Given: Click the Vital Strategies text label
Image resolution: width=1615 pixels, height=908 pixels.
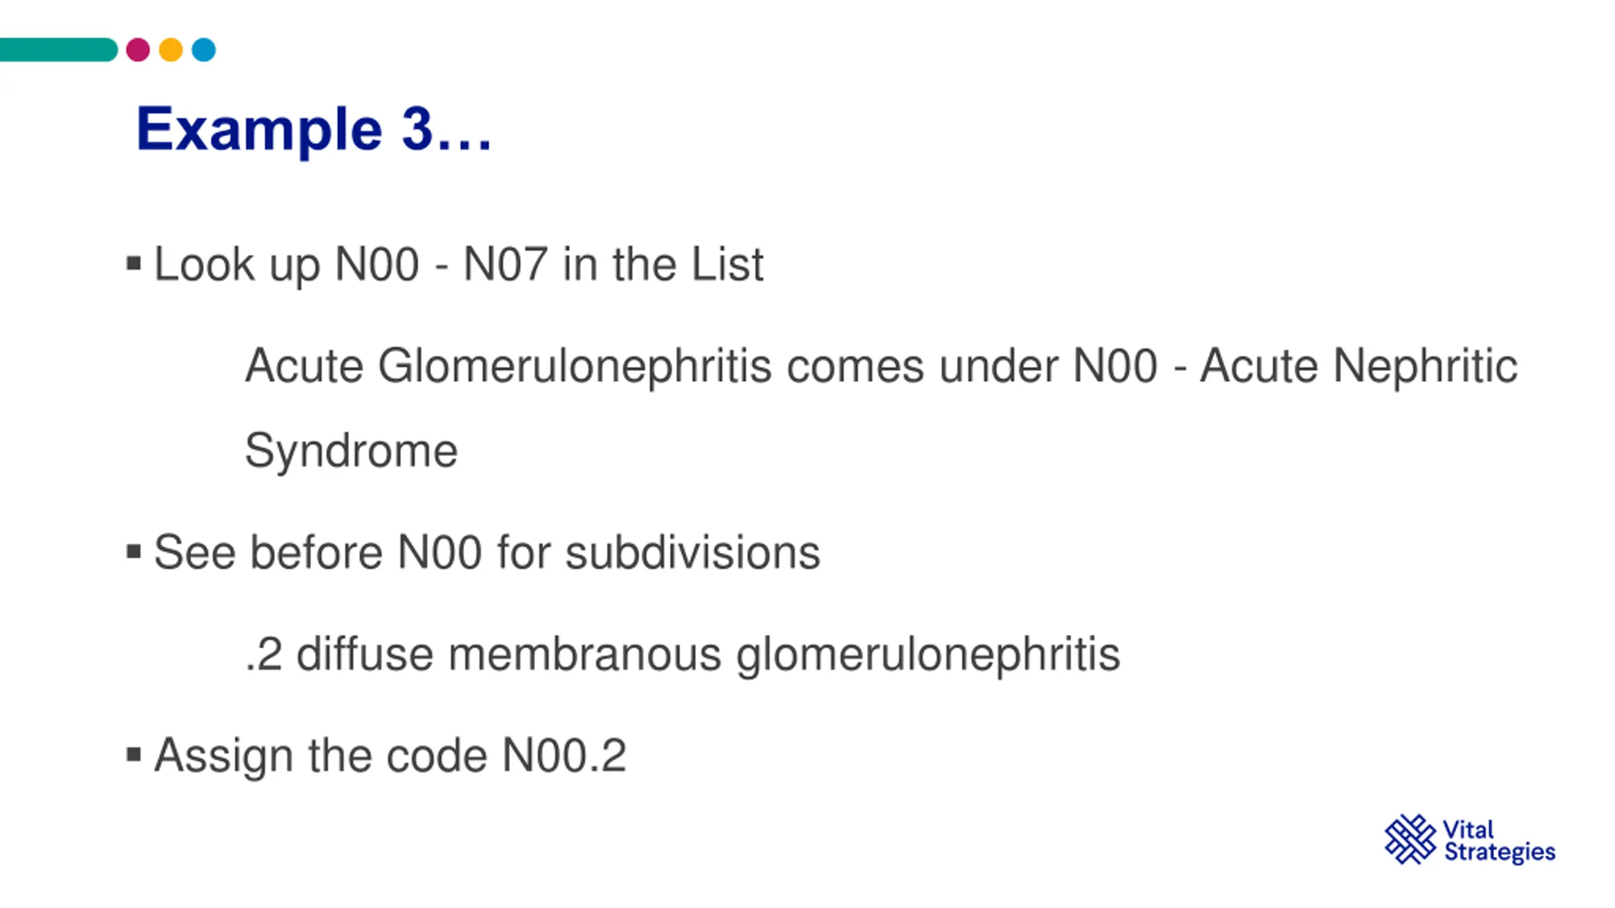Looking at the screenshot, I should pyautogui.click(x=1500, y=841).
